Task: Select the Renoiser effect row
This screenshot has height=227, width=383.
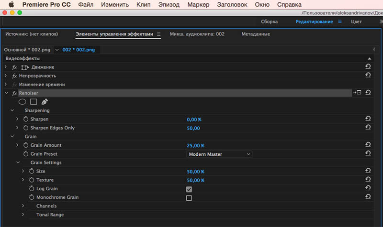Action: pyautogui.click(x=185, y=93)
